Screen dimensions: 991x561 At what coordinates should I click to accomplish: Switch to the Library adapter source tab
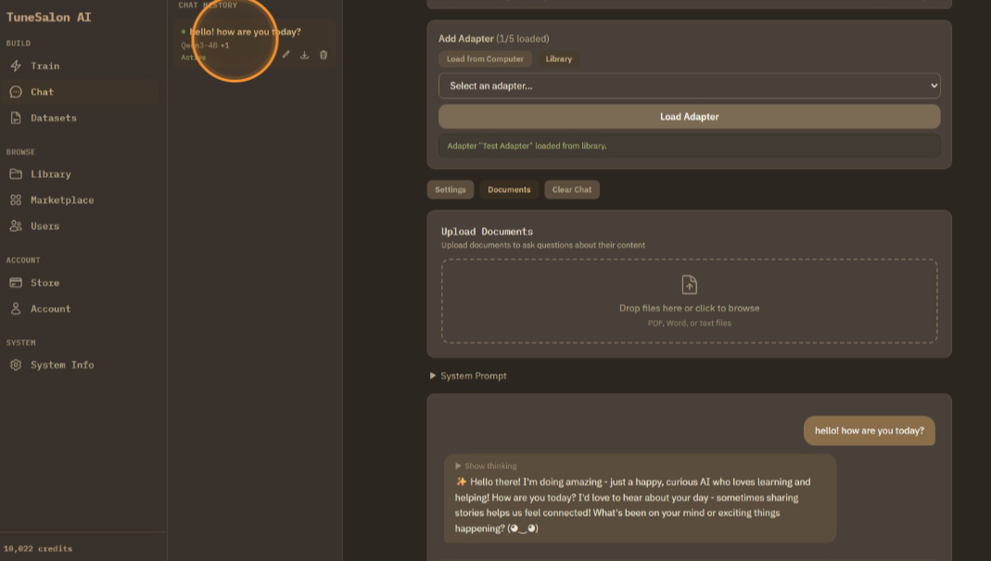point(559,59)
